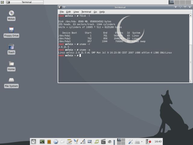Click the 'Units = cylinders of 16065' line
Viewport: 193px width, 145px height.
(x=90, y=27)
